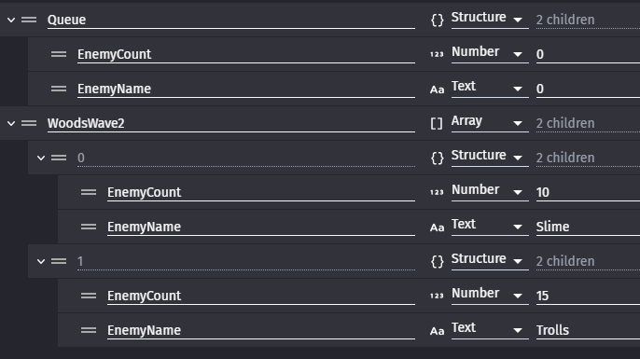This screenshot has width=640, height=359.
Task: Click the Structure braces icon of element 0
Action: tap(438, 158)
